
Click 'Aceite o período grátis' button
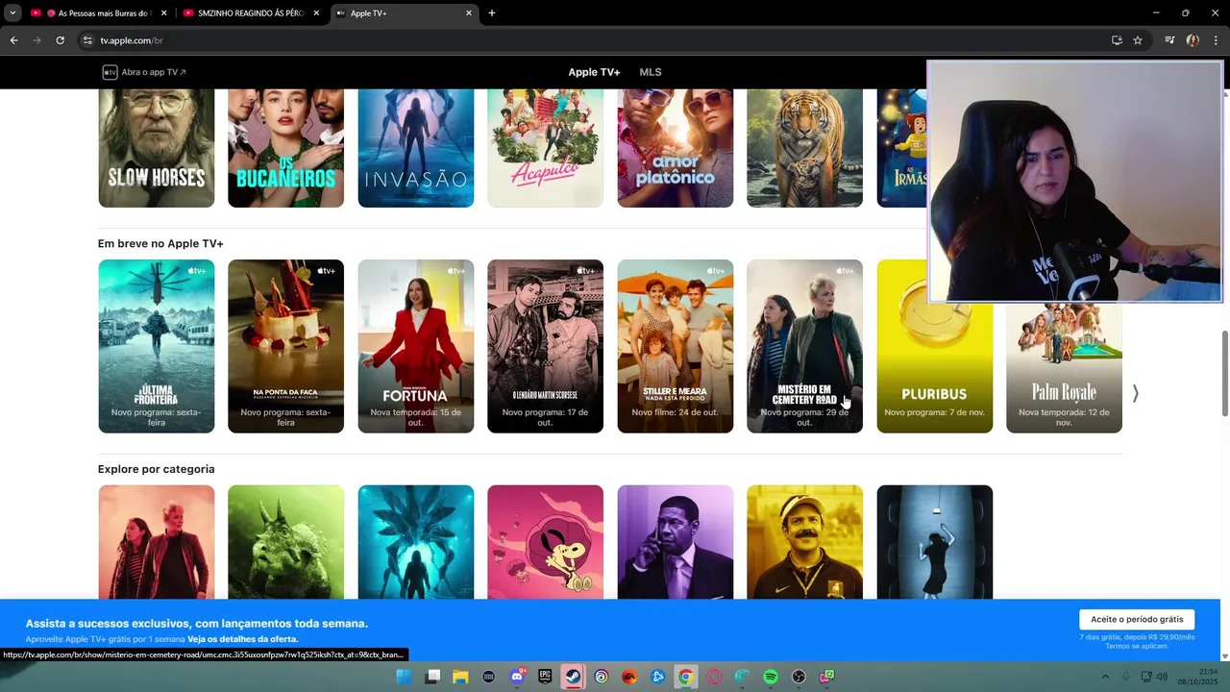point(1137,620)
